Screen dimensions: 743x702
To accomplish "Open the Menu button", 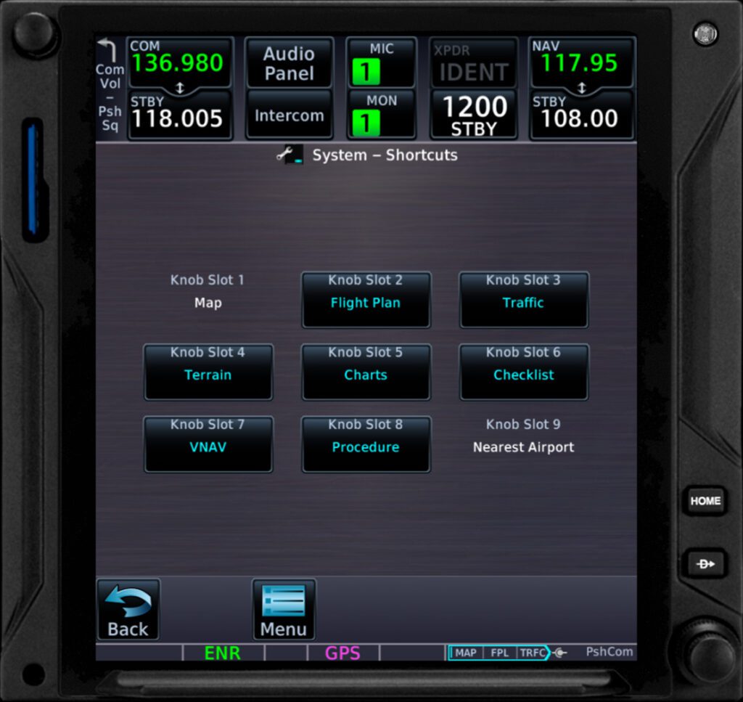I will (284, 610).
